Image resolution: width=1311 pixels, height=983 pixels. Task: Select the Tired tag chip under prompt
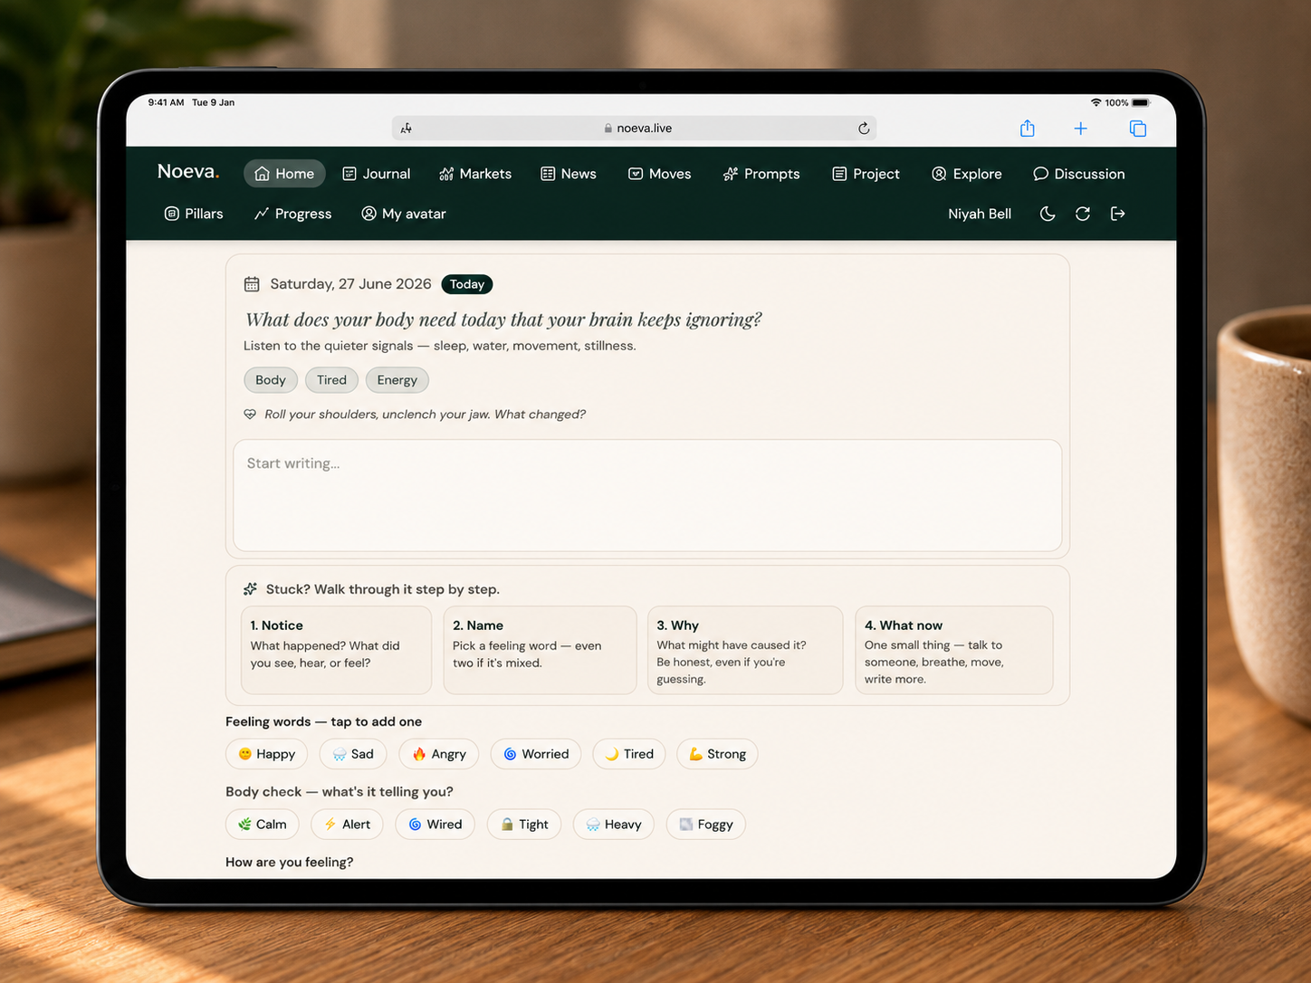tap(331, 380)
